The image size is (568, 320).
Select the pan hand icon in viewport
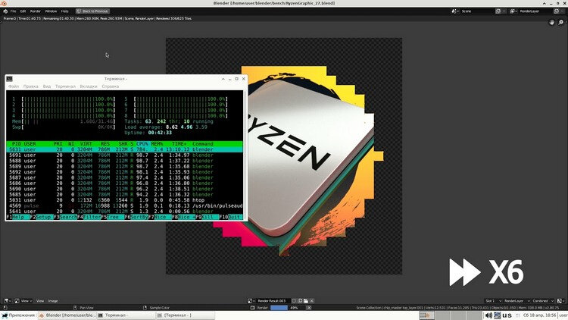point(551,23)
